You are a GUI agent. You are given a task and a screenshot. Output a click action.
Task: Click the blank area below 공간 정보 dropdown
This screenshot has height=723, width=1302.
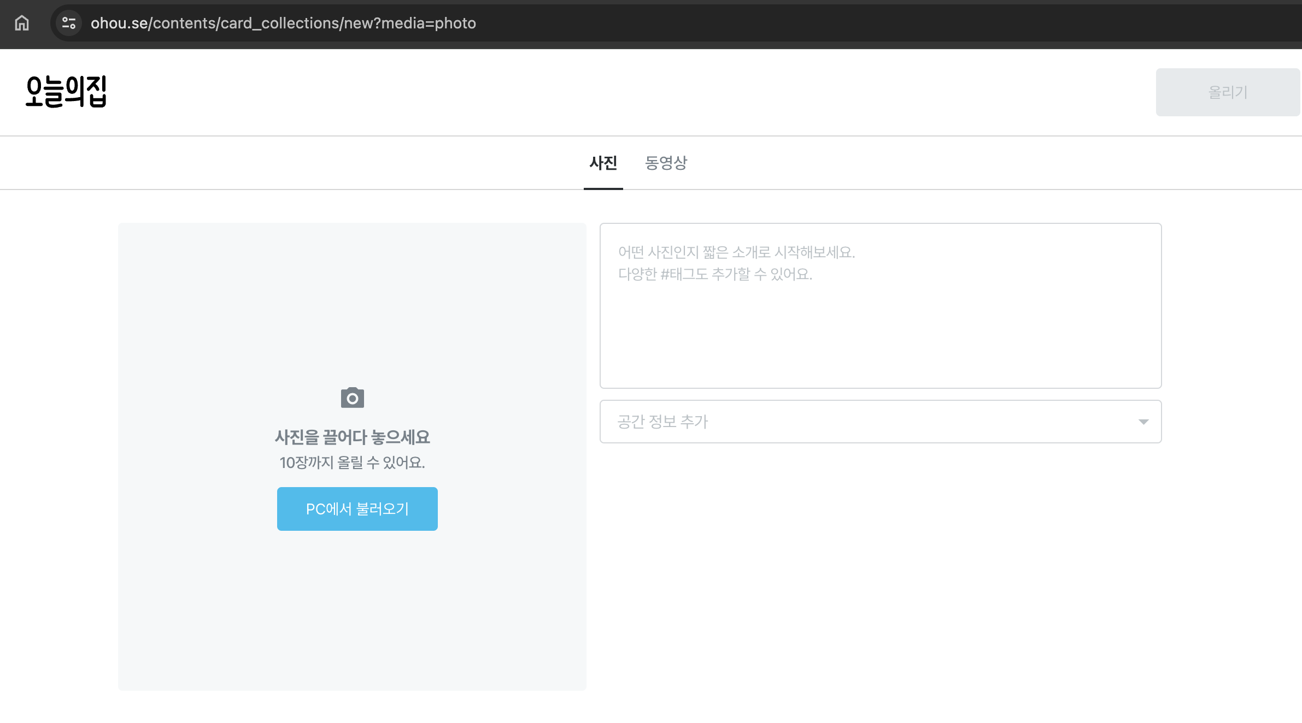(880, 546)
